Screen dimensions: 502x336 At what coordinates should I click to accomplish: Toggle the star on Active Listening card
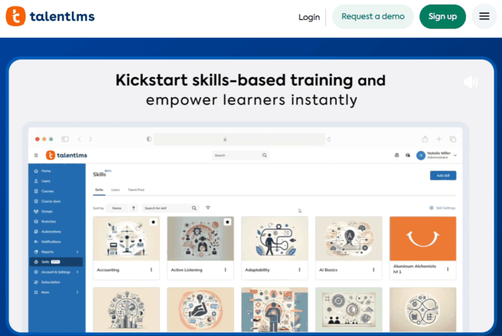click(x=227, y=222)
